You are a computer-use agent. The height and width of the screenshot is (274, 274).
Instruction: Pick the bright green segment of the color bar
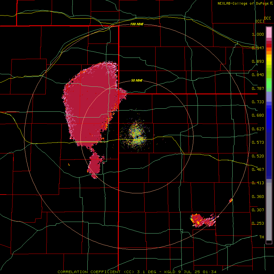269,83
